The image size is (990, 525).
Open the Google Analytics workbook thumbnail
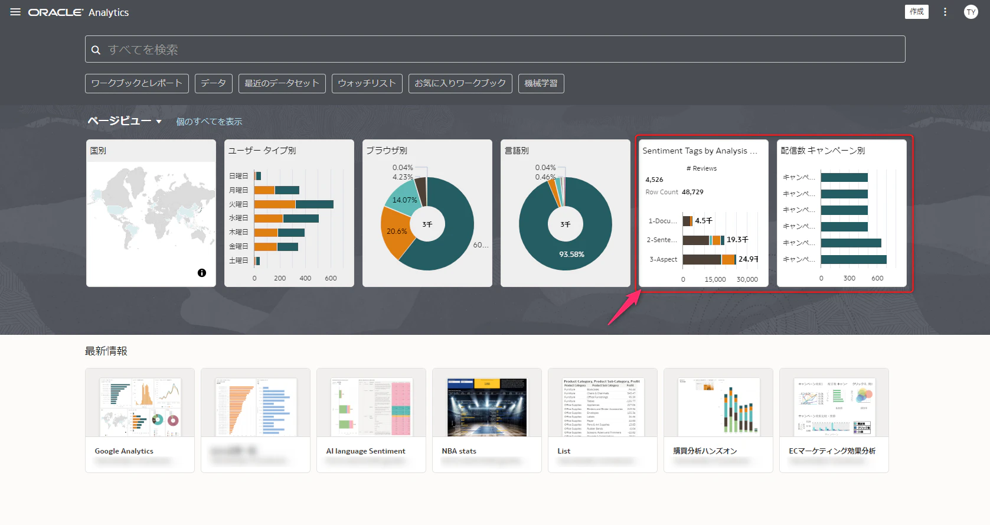coord(140,407)
